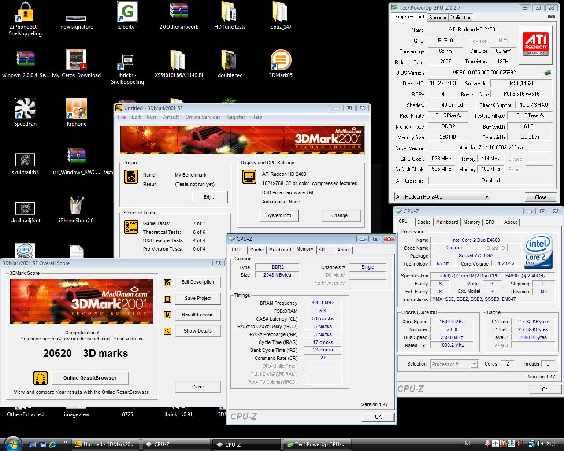Screen dimensions: 564x451
Task: Click the Intel Core 2 Duo logo
Action: point(538,251)
